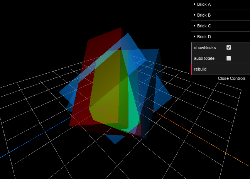This screenshot has width=250, height=179.
Task: Open the Brick C settings folder
Action: (x=203, y=26)
